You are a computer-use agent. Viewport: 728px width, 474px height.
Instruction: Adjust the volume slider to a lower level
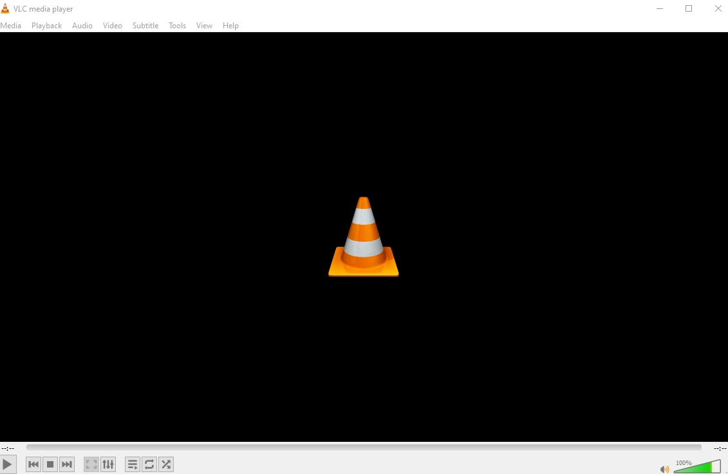point(689,467)
